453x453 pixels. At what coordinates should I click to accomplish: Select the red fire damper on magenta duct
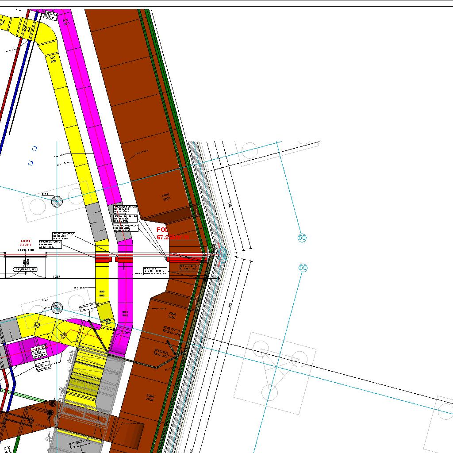124,259
